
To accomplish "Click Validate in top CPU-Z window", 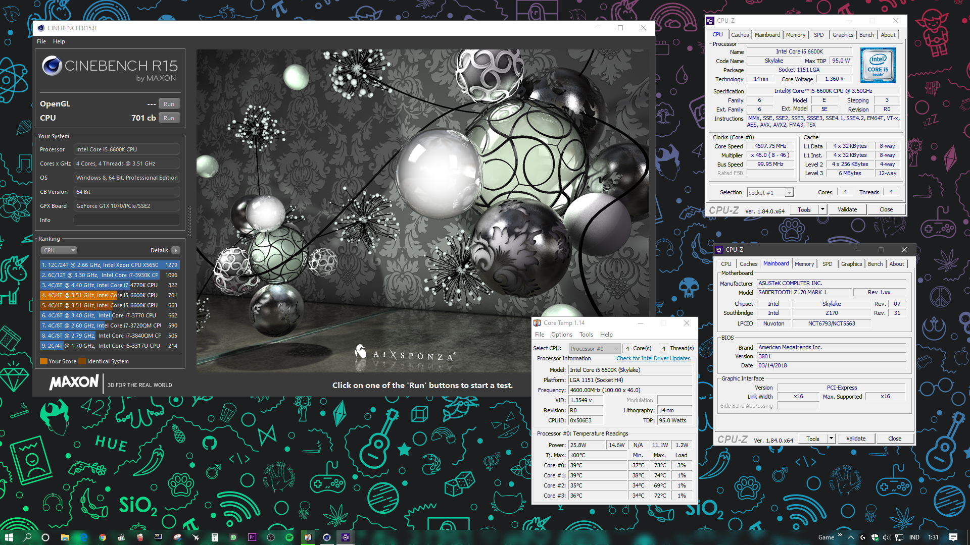I will tap(847, 210).
